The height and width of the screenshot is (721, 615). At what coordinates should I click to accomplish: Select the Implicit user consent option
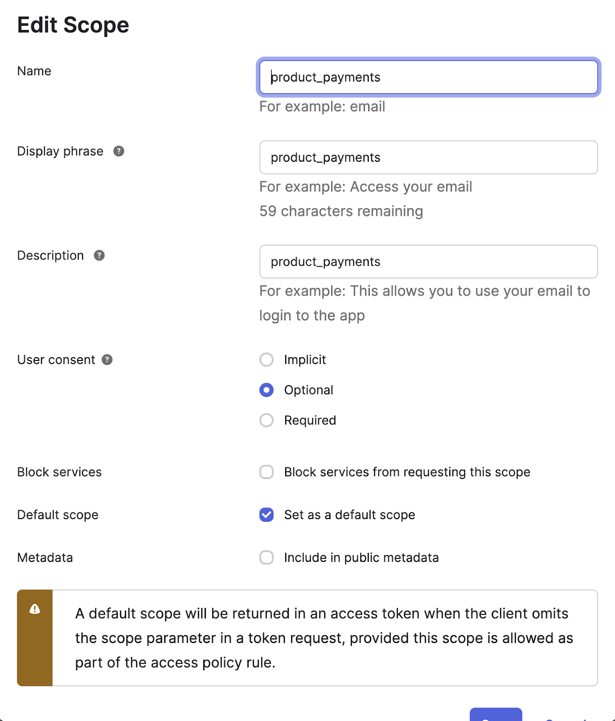click(266, 360)
